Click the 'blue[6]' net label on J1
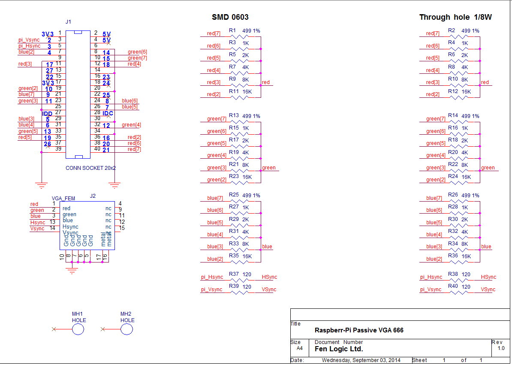The image size is (512, 365). click(130, 101)
